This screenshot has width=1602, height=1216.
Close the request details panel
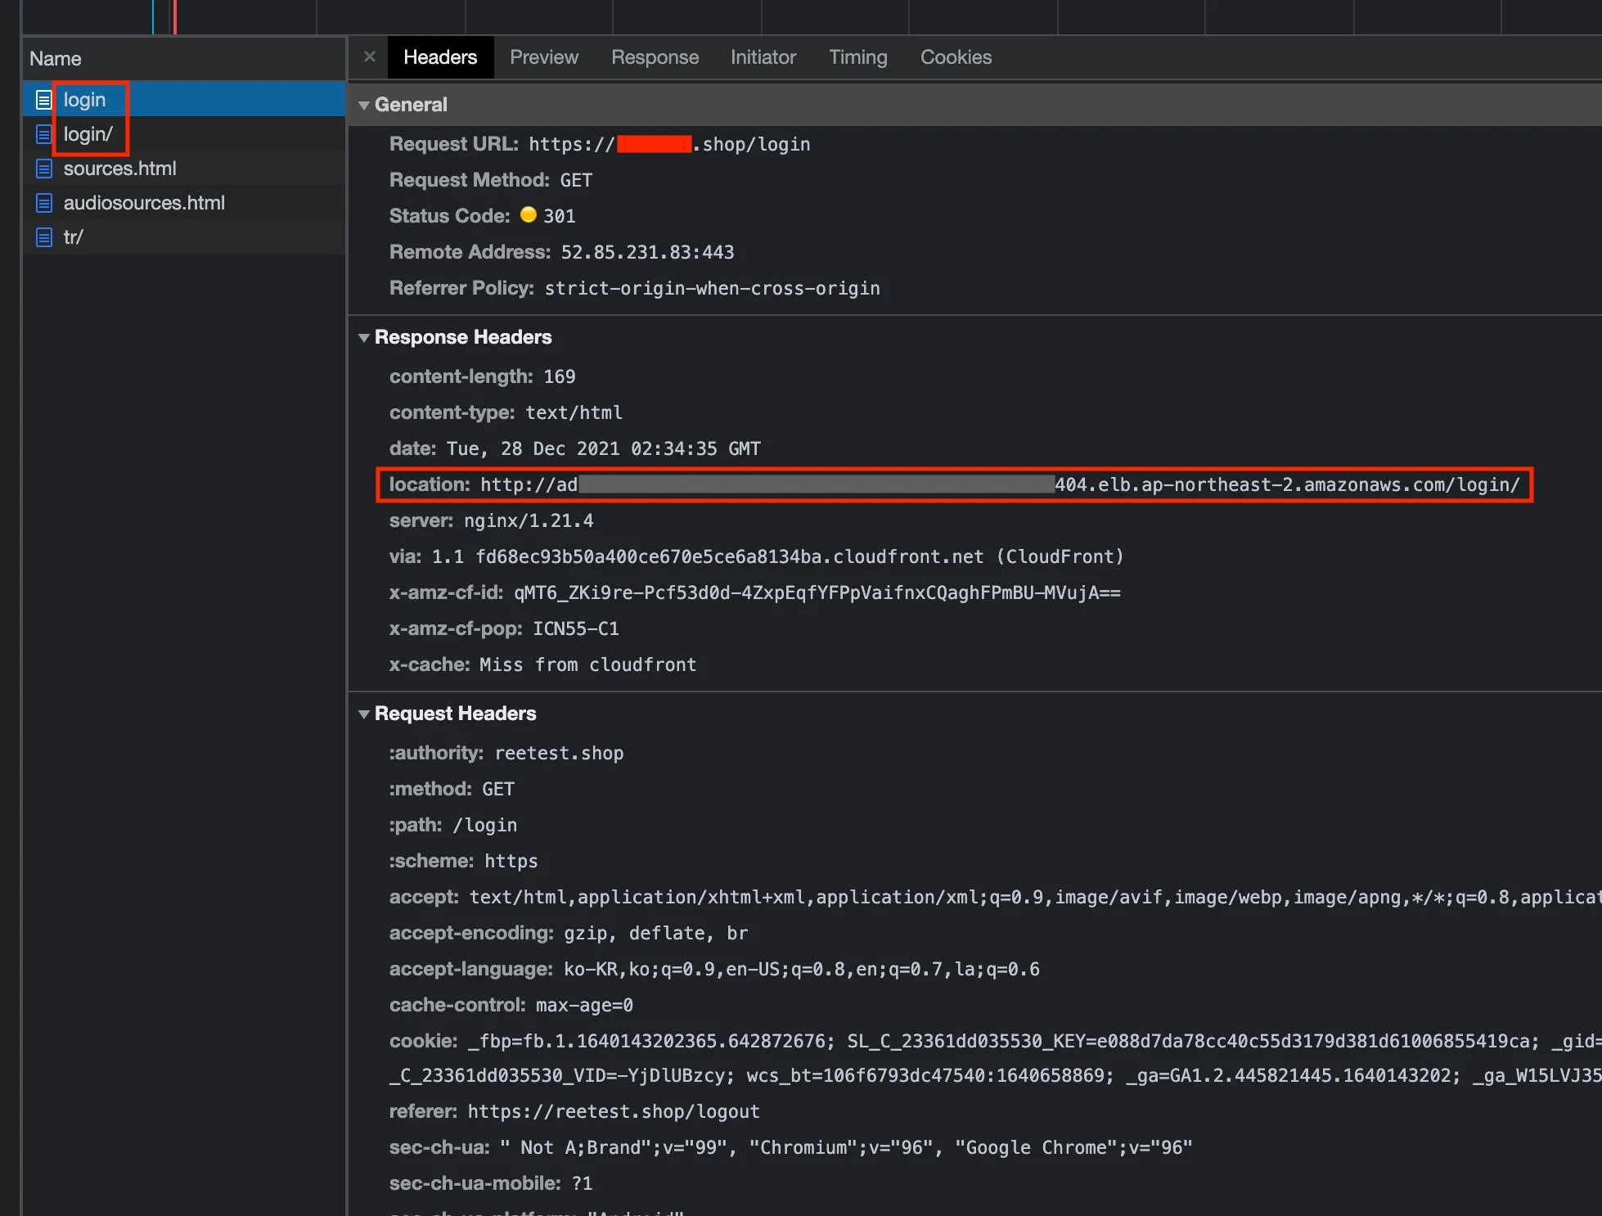pos(370,56)
